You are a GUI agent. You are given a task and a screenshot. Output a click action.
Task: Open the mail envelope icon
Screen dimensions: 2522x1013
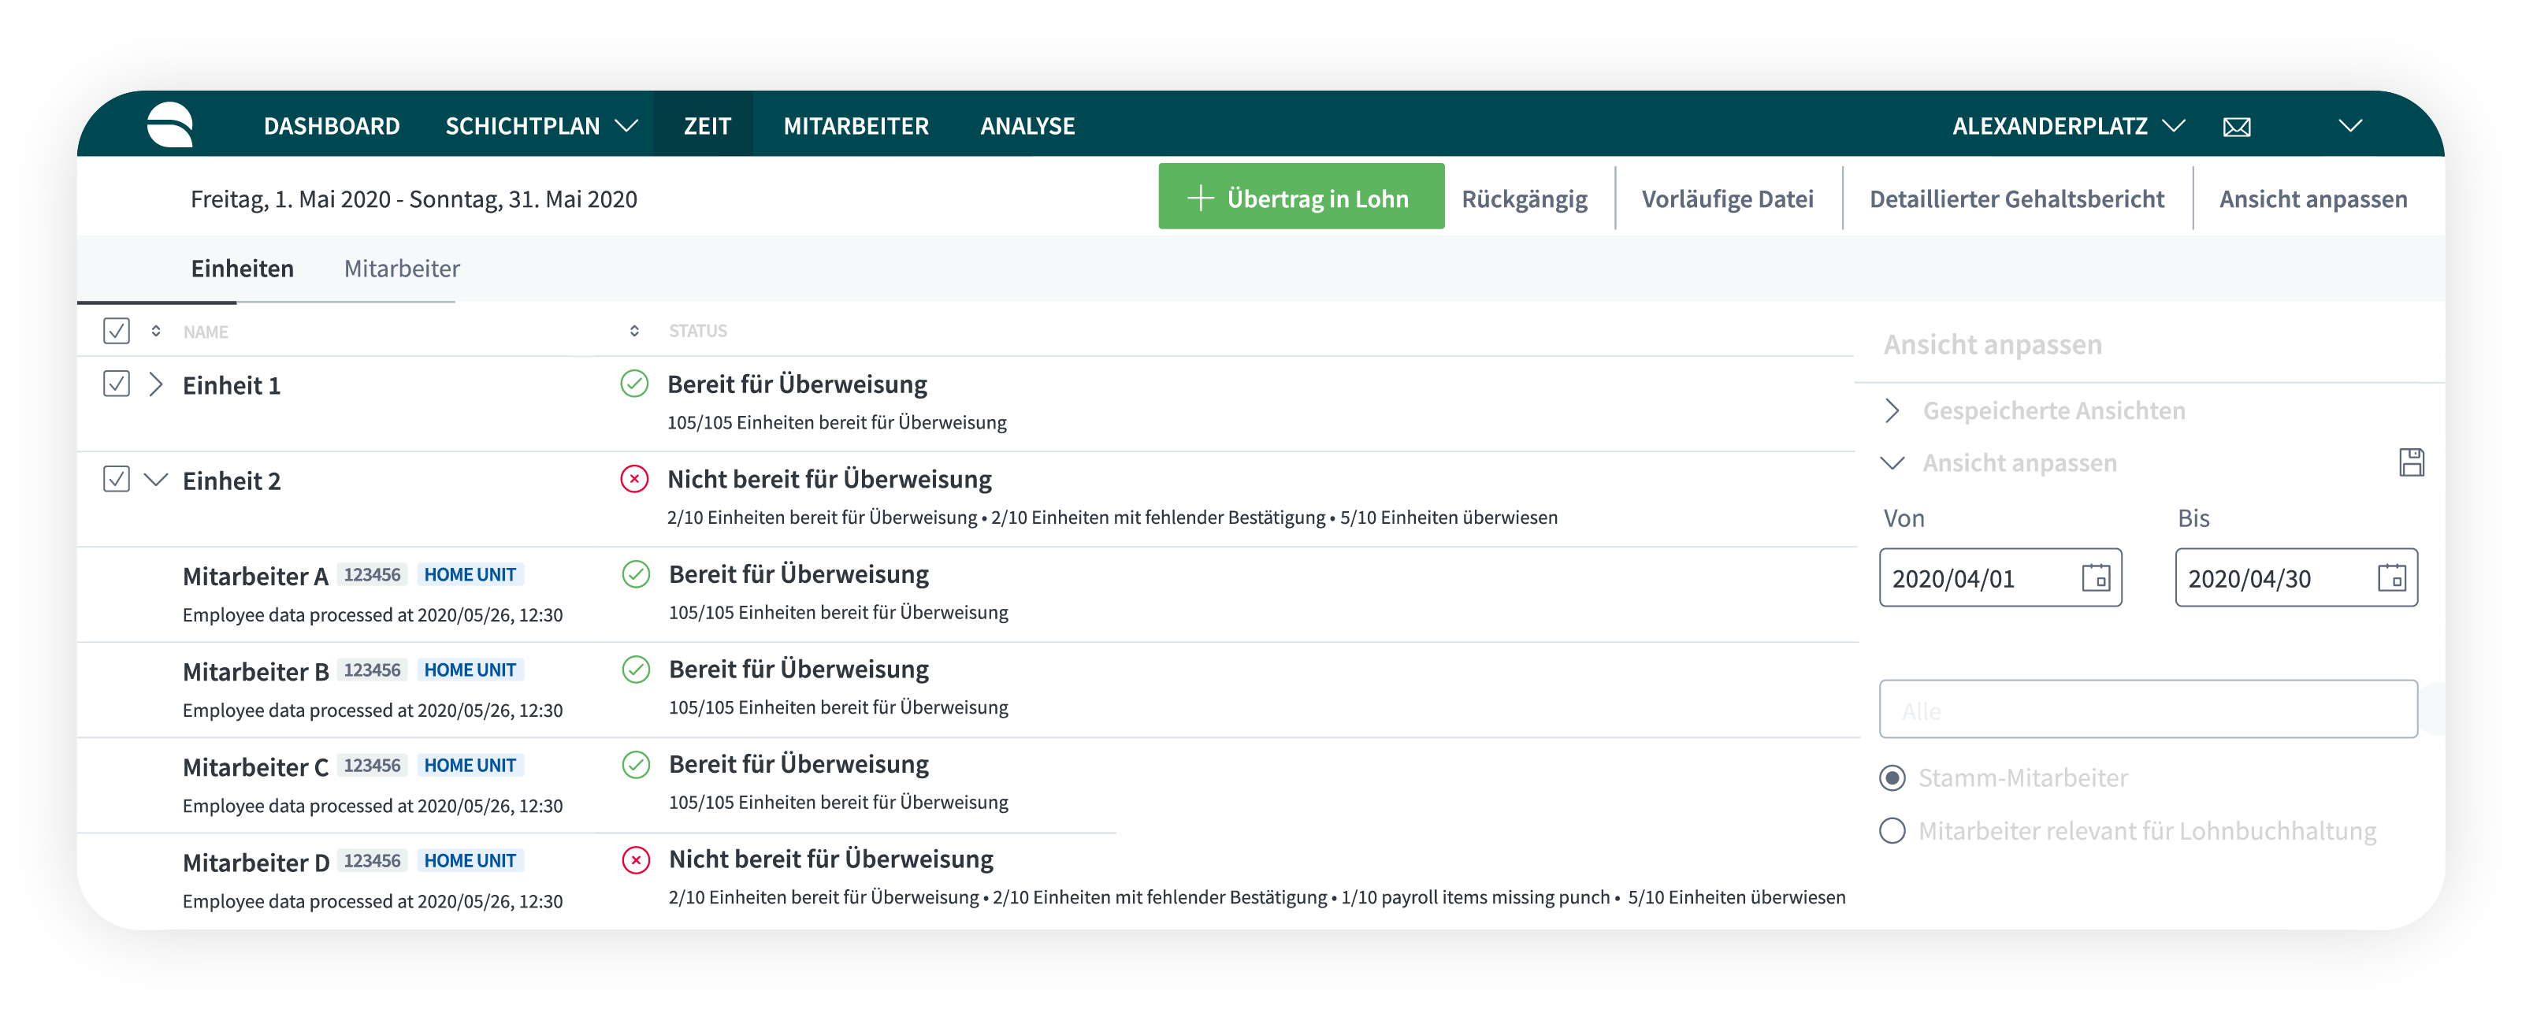2236,128
